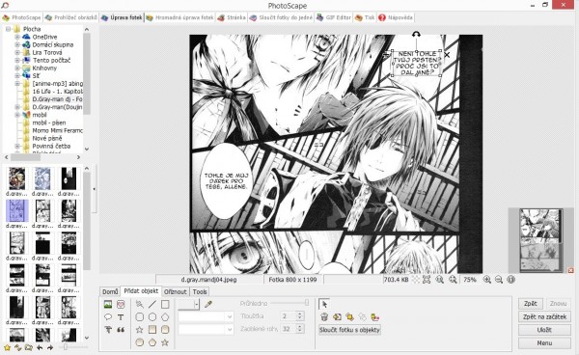The height and width of the screenshot is (355, 579).
Task: Adjust the Průhledno opacity slider
Action: pyautogui.click(x=289, y=303)
